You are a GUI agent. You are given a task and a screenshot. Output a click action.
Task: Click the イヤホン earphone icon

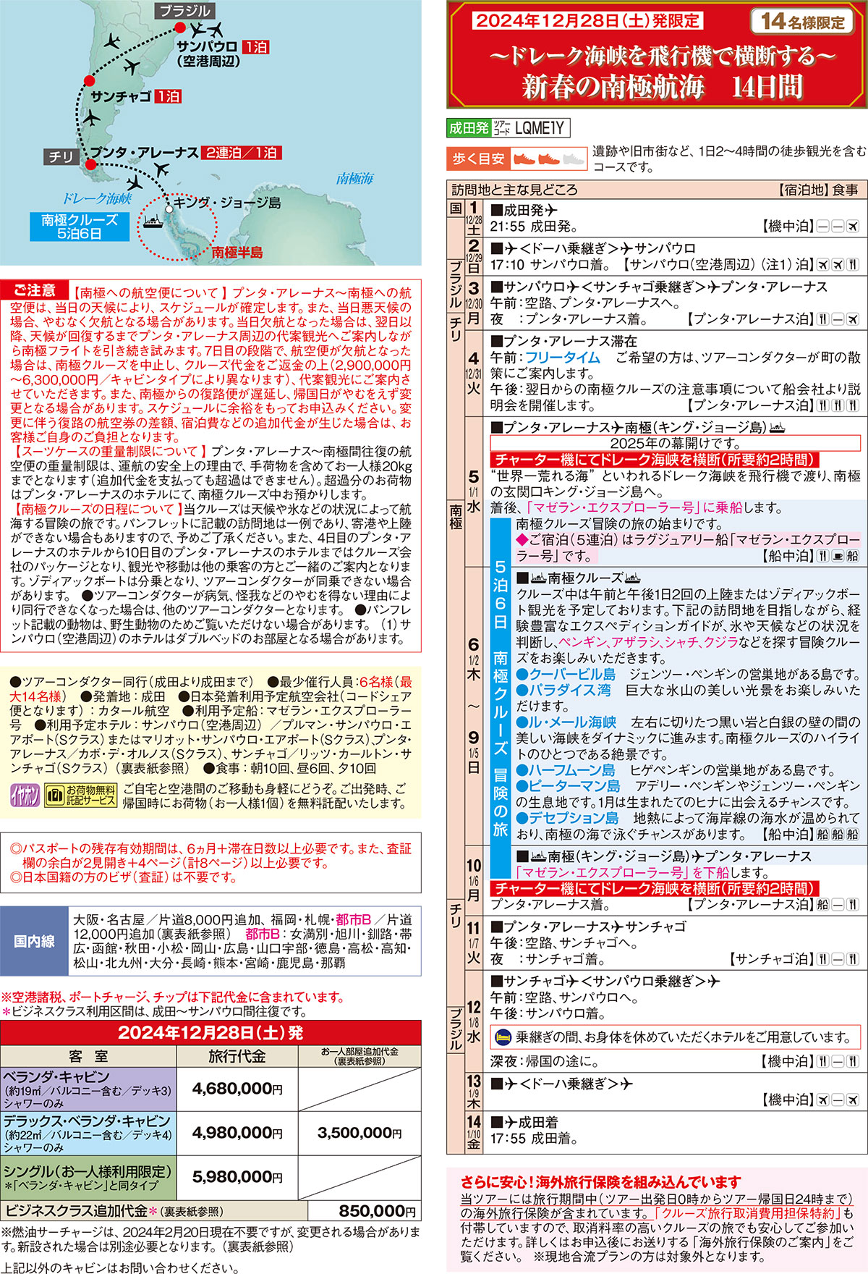point(25,796)
